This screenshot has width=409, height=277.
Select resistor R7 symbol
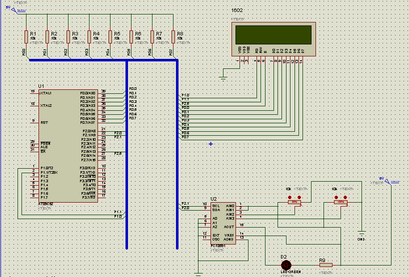pos(152,37)
